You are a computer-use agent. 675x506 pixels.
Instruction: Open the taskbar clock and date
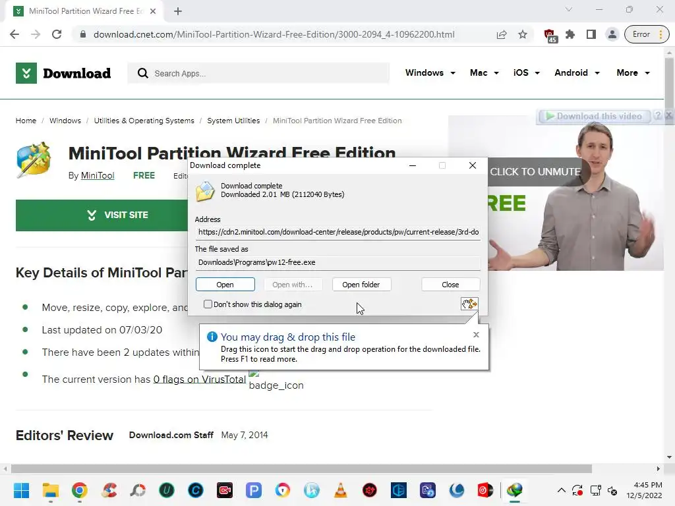[x=645, y=490]
